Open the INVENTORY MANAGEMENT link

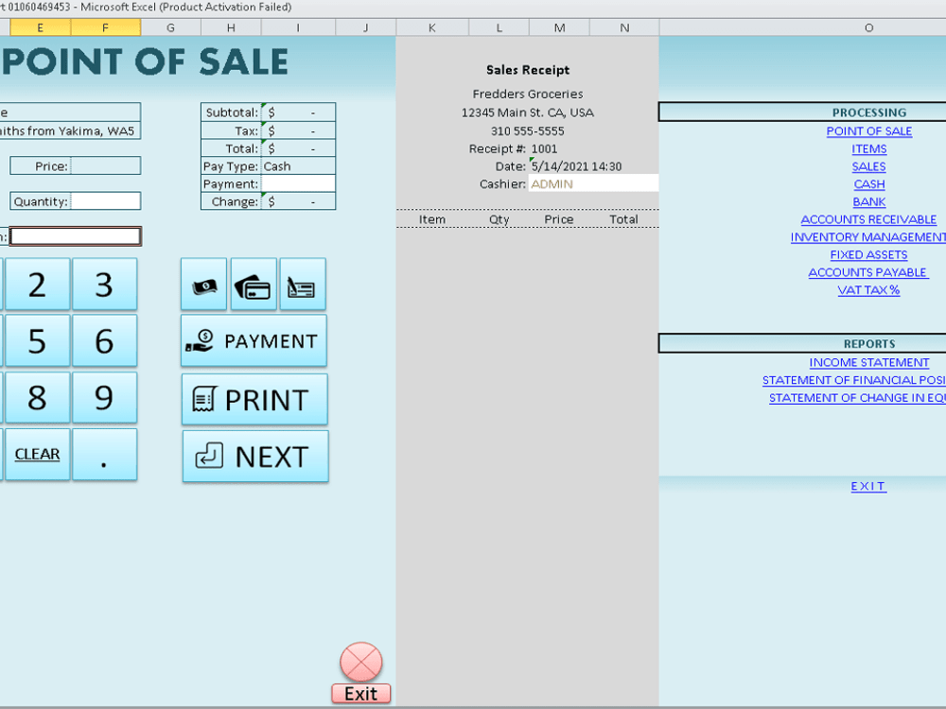point(868,236)
